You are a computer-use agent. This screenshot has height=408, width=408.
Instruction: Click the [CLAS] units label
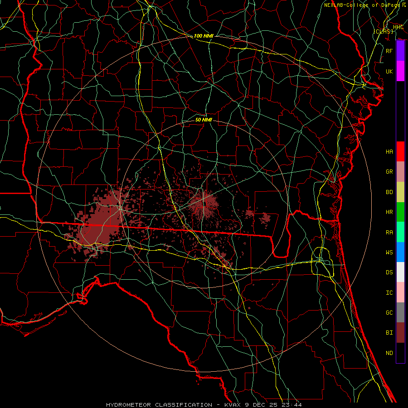point(383,31)
